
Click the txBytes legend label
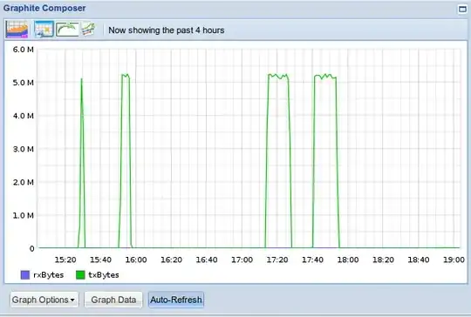pyautogui.click(x=104, y=274)
